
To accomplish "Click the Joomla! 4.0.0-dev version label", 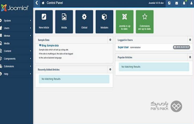I will tap(156, 3).
